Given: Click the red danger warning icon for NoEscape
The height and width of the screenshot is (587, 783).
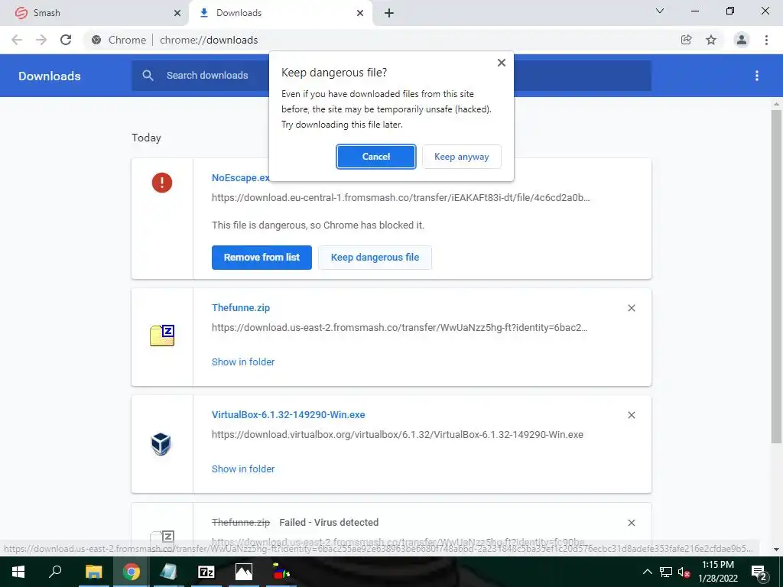Looking at the screenshot, I should 162,182.
